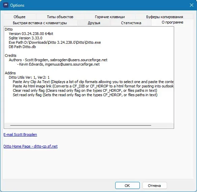Viewport: 197px width, 192px height.
Task: Click the DB Path Ditto.db line
Action: pos(22,47)
